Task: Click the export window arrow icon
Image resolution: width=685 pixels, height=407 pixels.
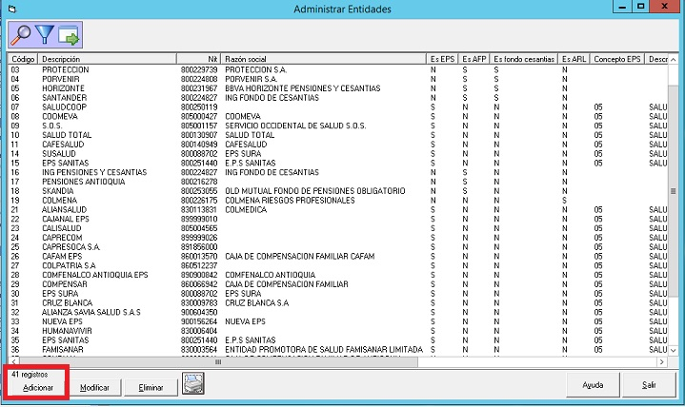Action: [x=70, y=35]
